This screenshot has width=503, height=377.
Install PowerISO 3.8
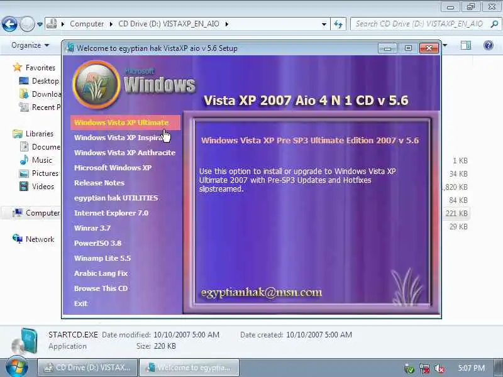(x=97, y=243)
